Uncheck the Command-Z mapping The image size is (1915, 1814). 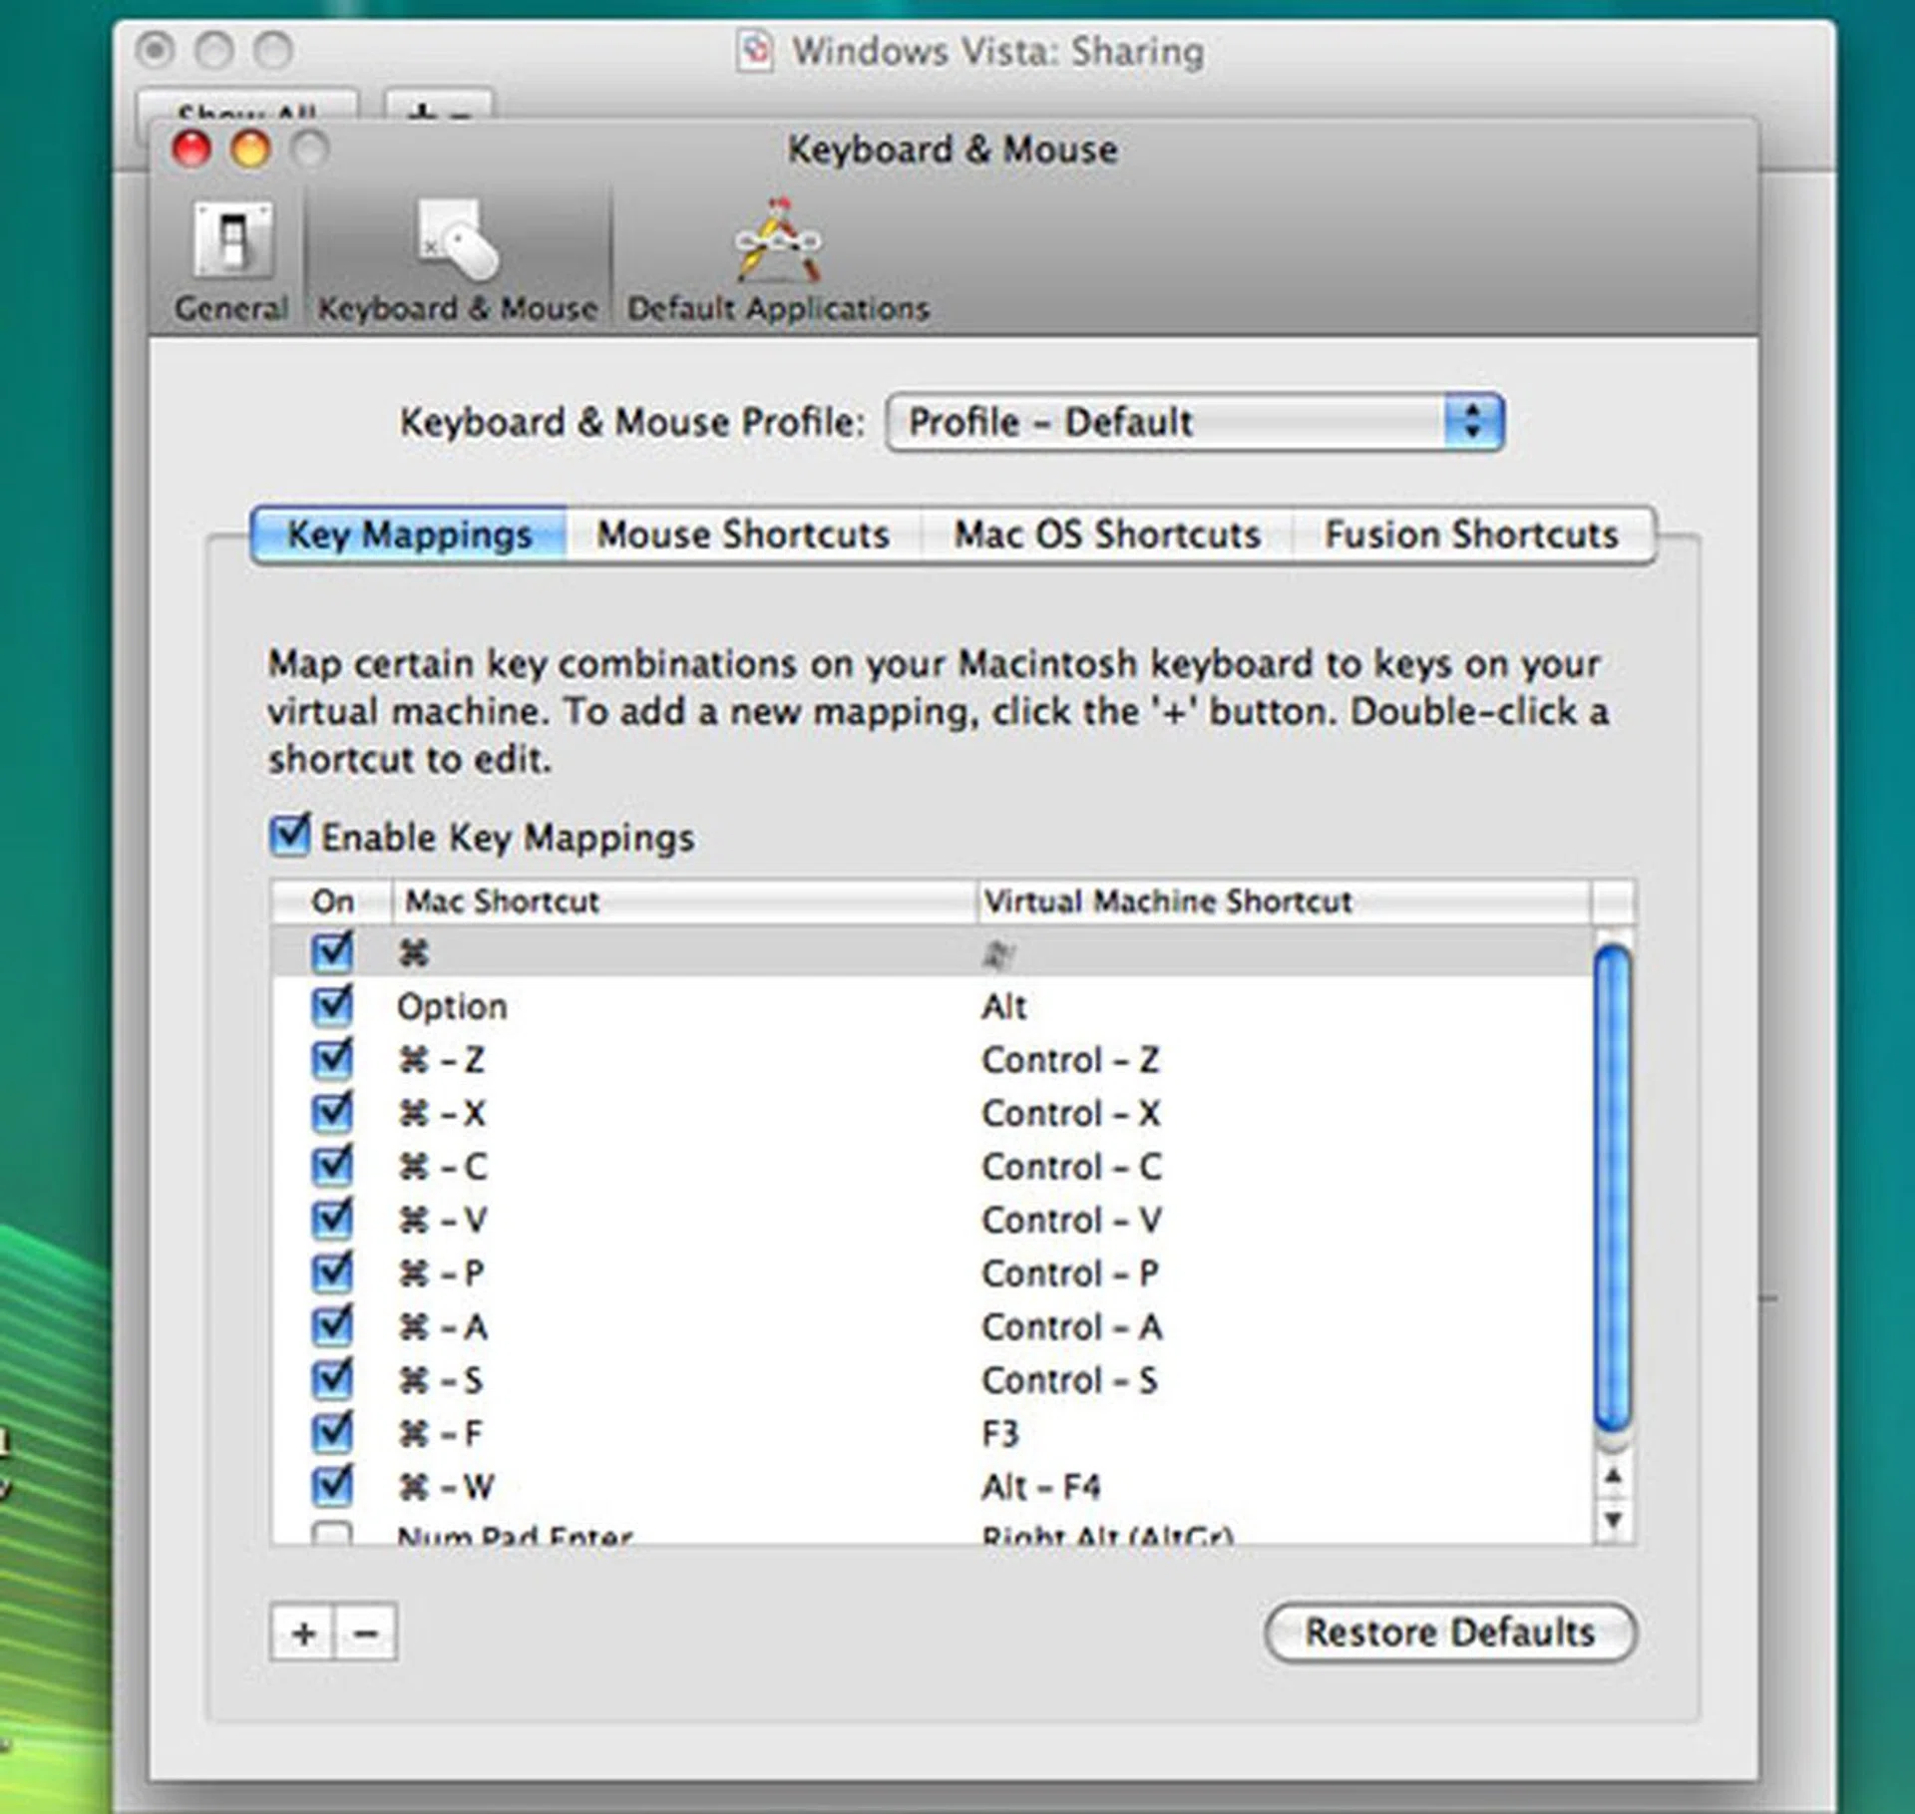(332, 1059)
